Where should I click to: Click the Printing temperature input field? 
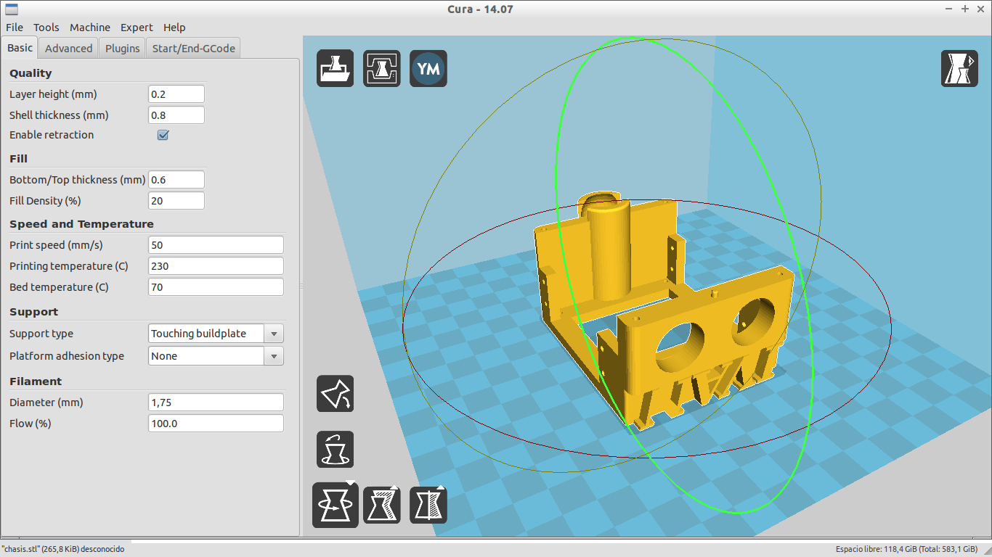pos(216,266)
